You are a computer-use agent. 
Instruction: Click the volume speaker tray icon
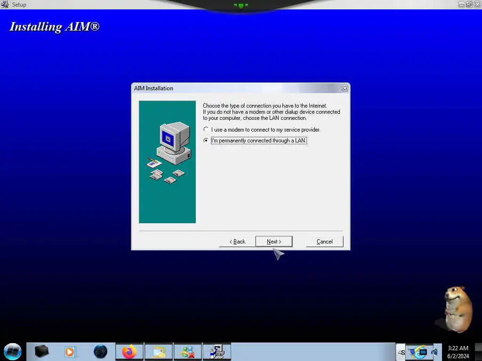coord(434,352)
